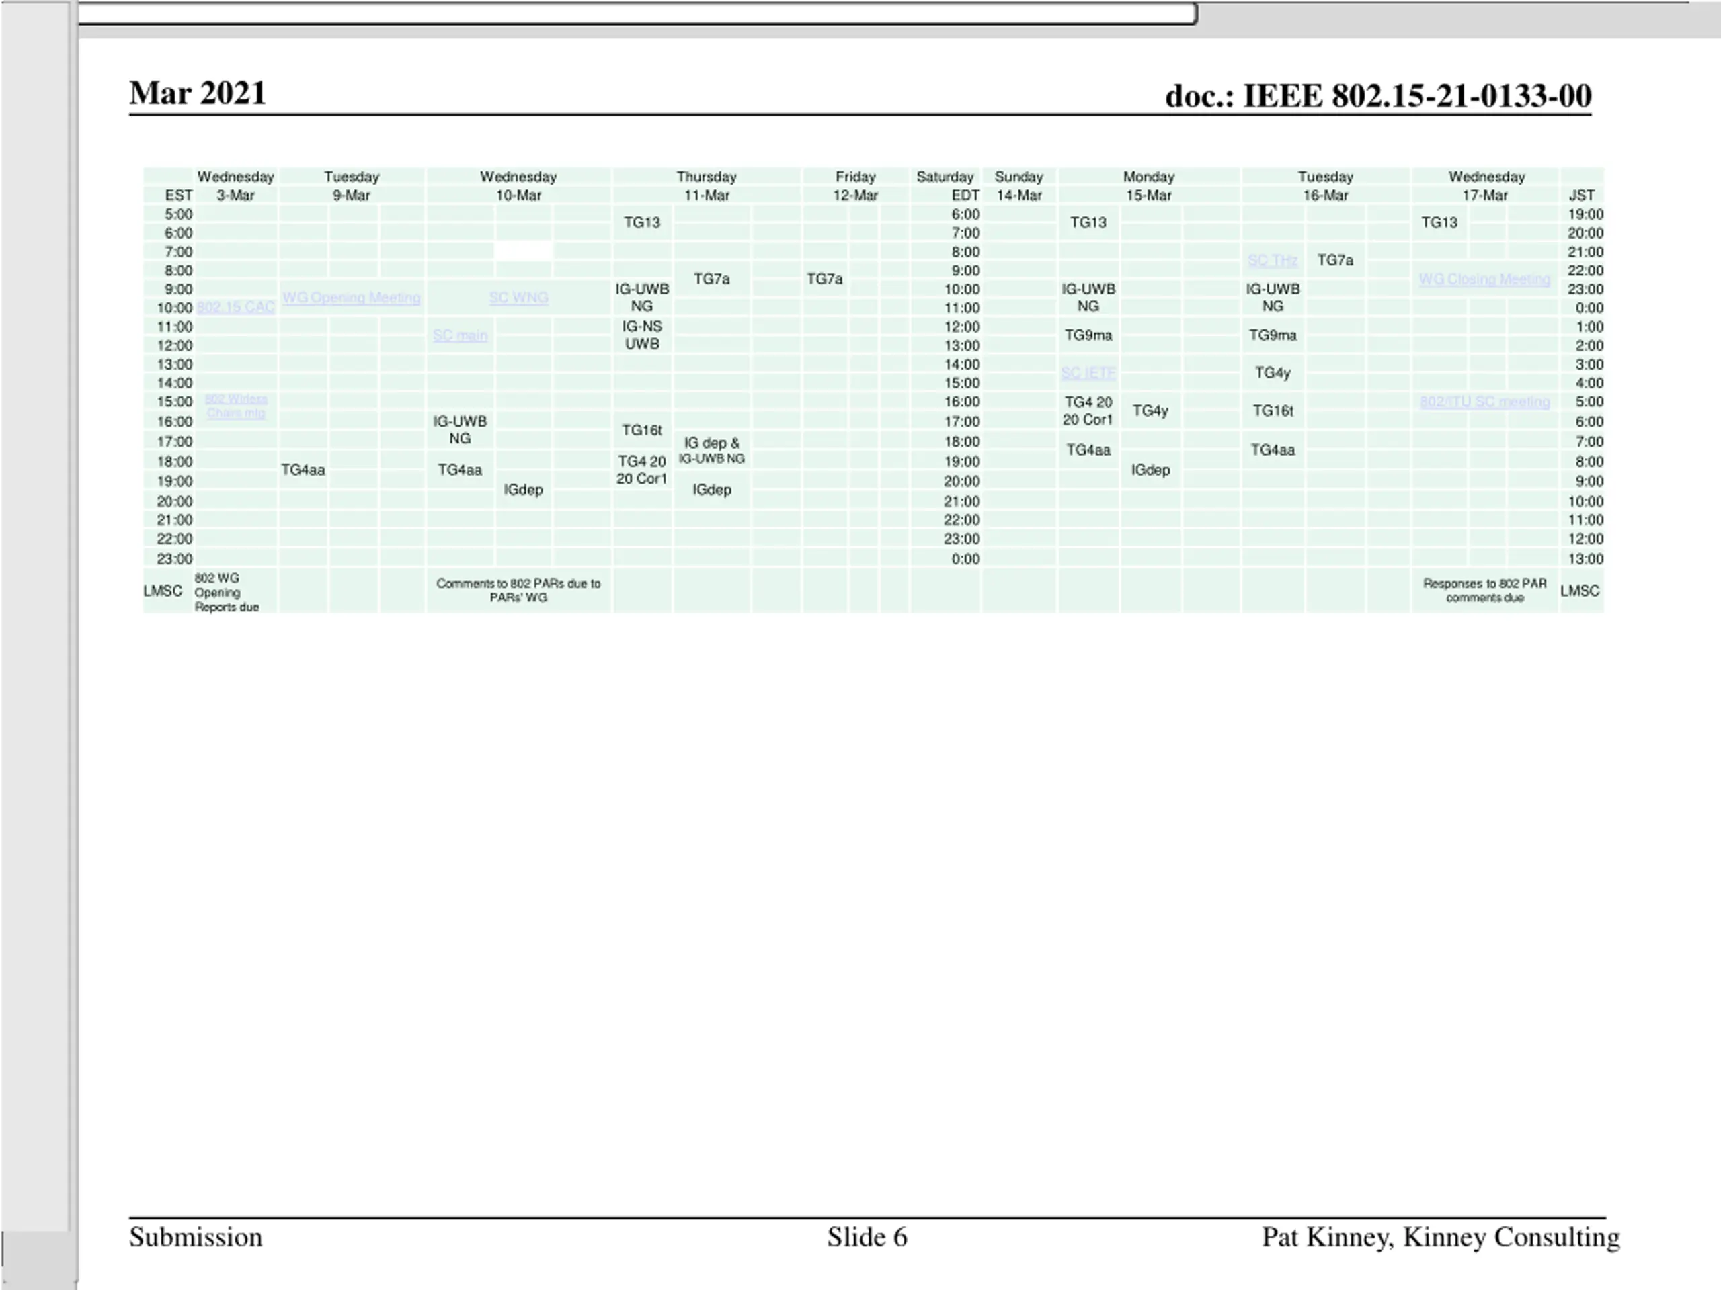Click the 802.15 CAC link
This screenshot has width=1721, height=1290.
click(236, 308)
